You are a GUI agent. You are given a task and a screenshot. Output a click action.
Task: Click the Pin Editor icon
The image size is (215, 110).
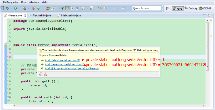tap(123, 8)
